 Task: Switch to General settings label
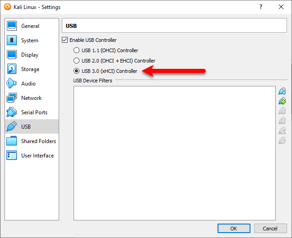click(x=30, y=26)
